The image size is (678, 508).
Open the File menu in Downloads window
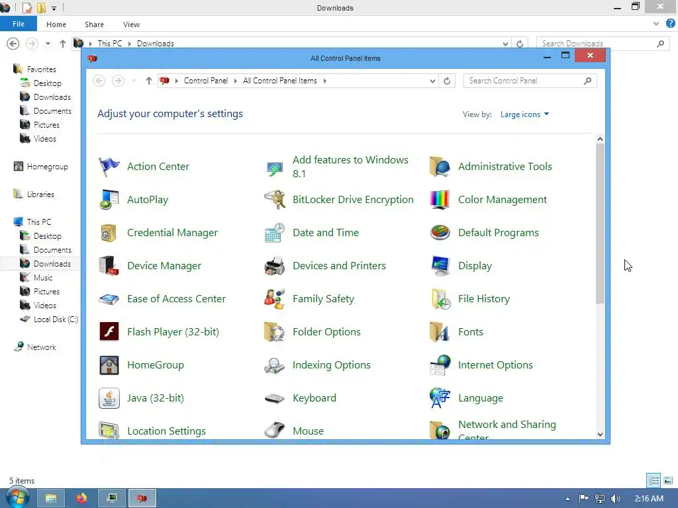pyautogui.click(x=18, y=24)
